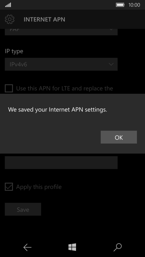Tap the battery status icon
This screenshot has height=257, width=145.
click(x=120, y=5)
